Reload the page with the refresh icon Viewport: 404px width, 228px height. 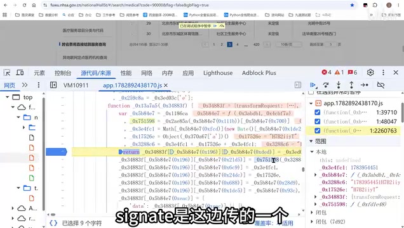[x=24, y=5]
